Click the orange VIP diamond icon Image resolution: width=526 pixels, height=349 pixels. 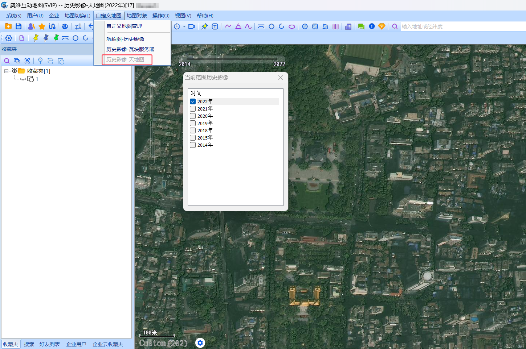click(x=382, y=26)
